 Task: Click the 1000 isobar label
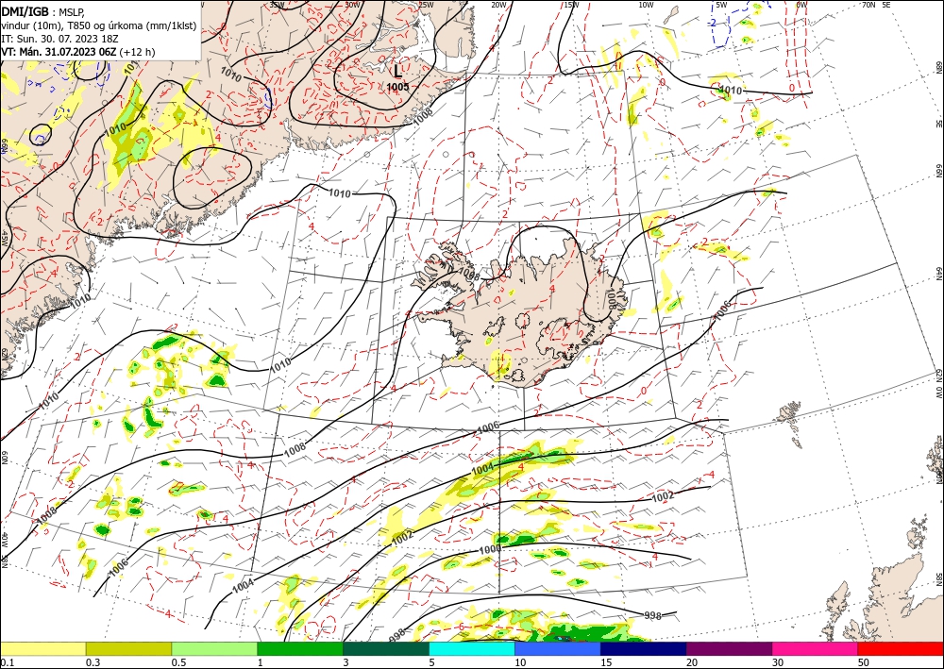(x=489, y=550)
